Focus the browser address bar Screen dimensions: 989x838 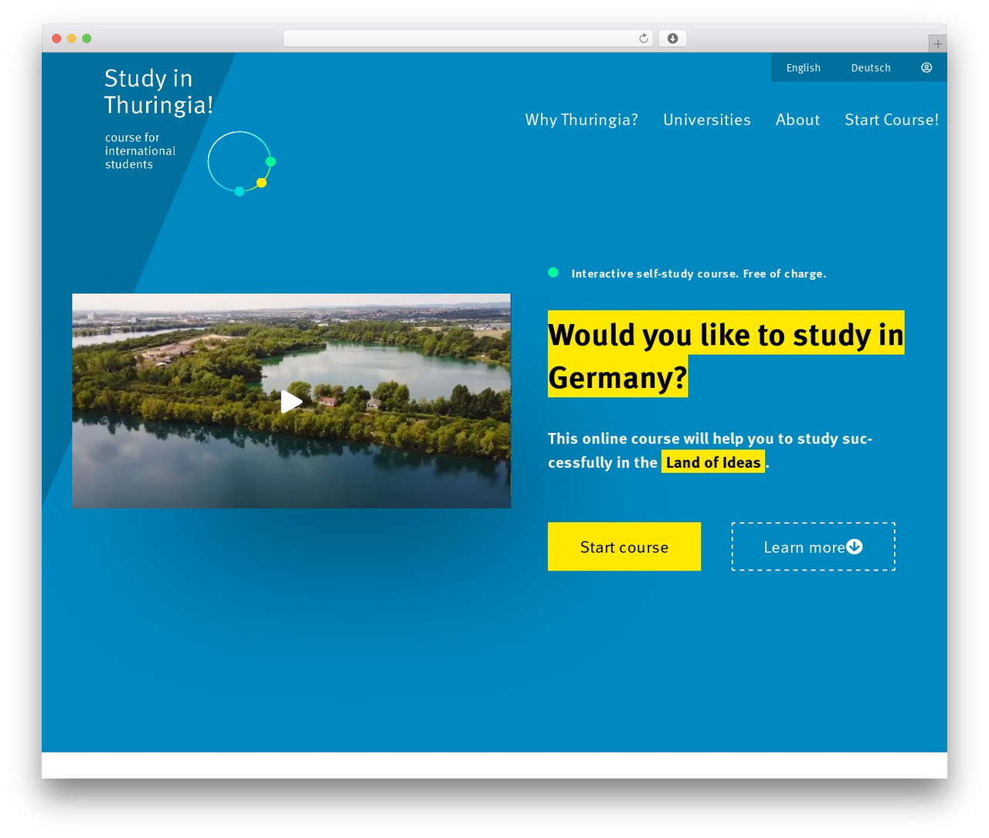pyautogui.click(x=467, y=39)
